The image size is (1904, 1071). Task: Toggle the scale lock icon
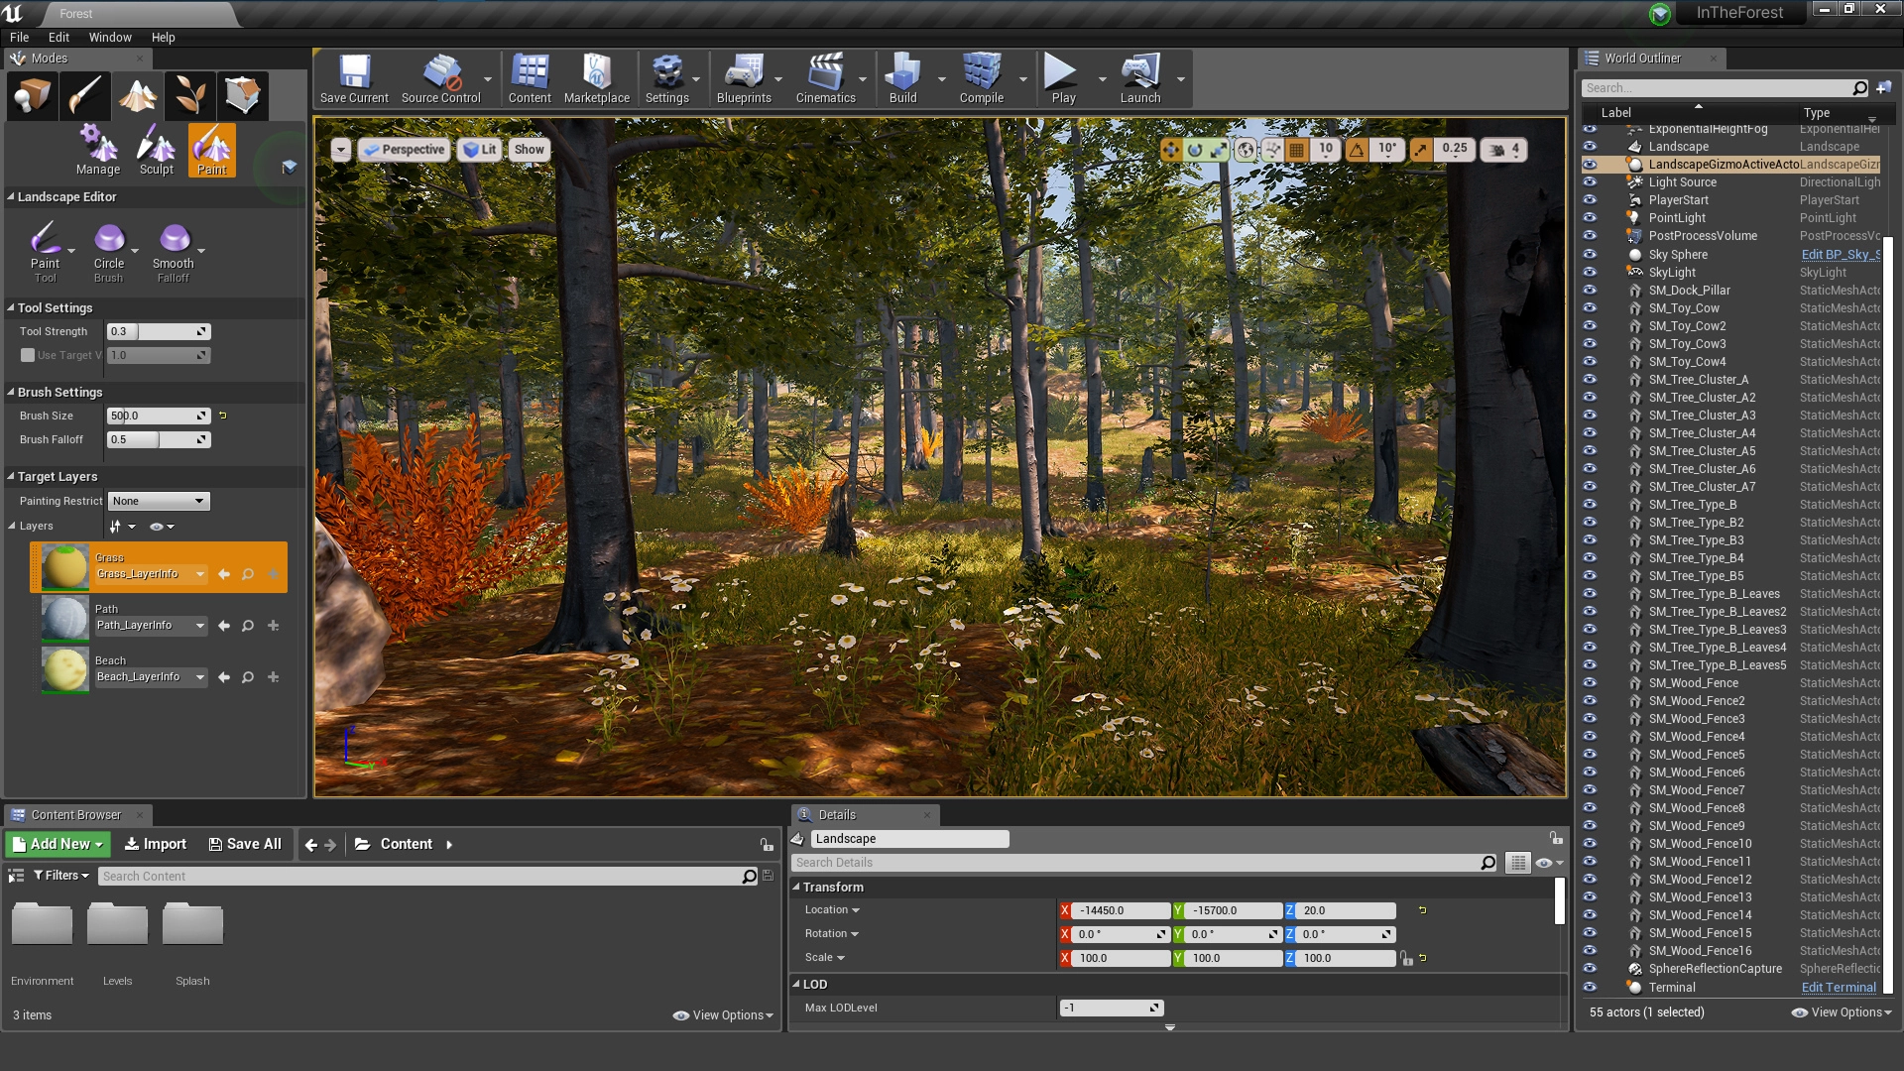coord(1406,958)
